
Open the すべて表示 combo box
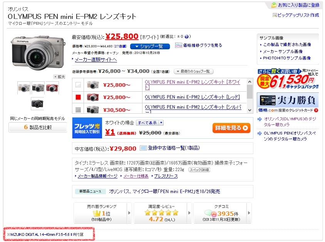(150, 123)
